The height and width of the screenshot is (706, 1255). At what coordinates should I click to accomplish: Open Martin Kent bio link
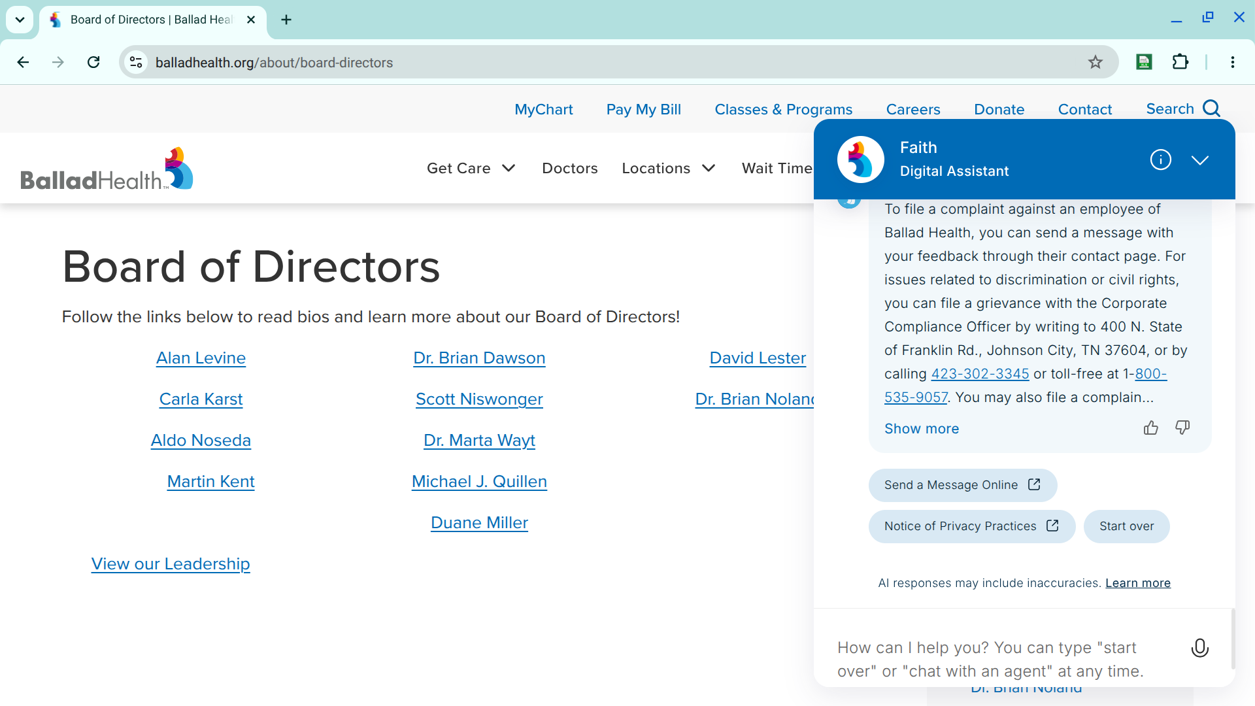(210, 482)
